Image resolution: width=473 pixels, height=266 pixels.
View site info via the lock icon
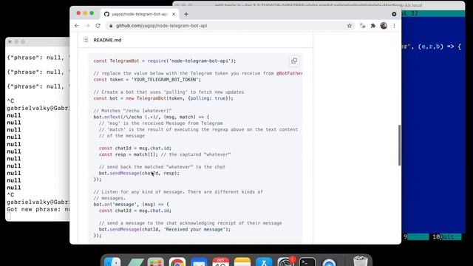pos(111,26)
